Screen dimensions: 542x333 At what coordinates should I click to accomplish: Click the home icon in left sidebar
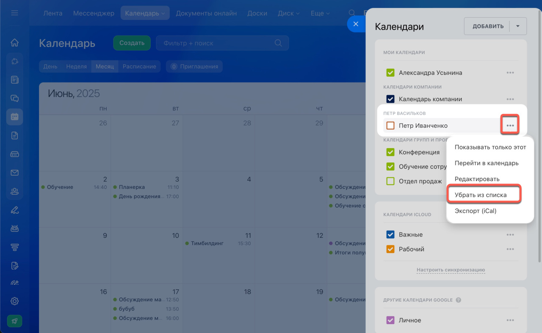[x=14, y=42]
